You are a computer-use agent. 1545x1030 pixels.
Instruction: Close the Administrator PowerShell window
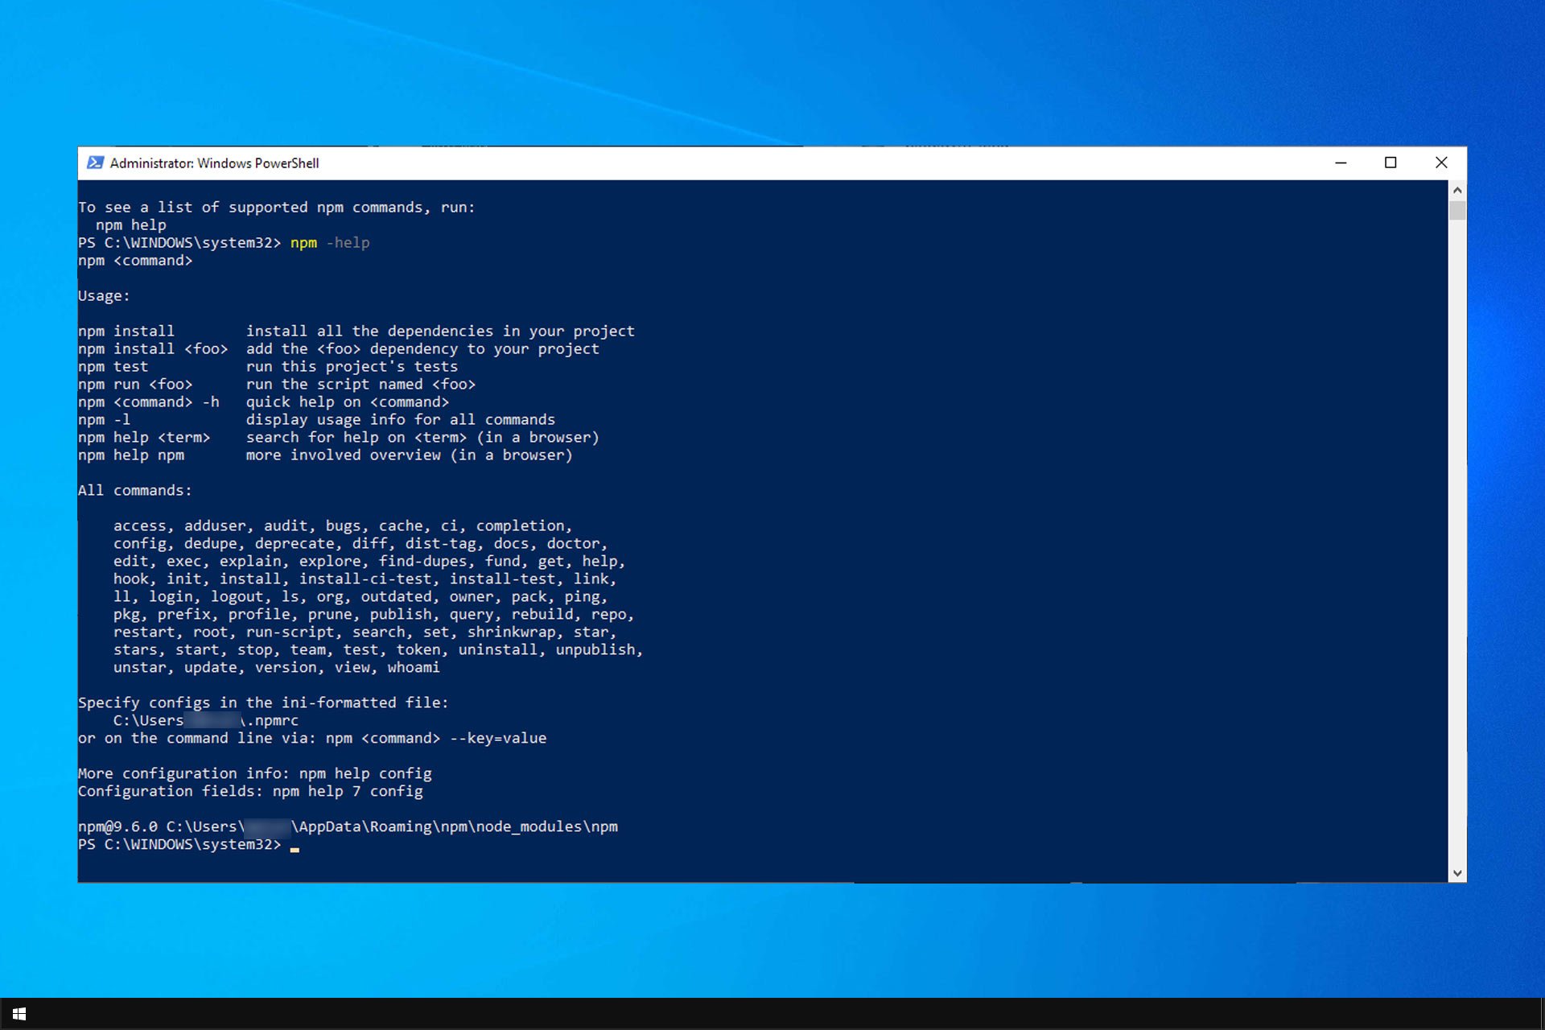tap(1441, 163)
